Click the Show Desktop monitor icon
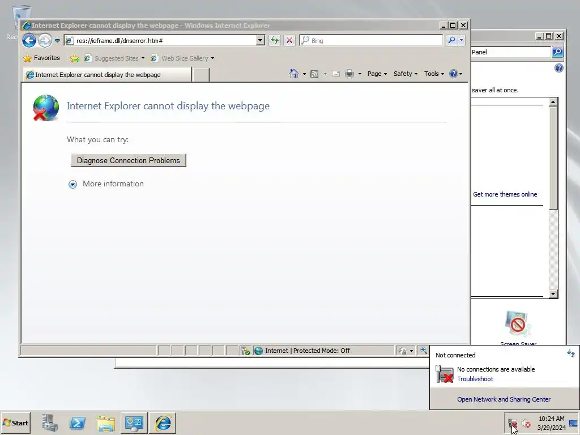Image resolution: width=580 pixels, height=435 pixels. [x=573, y=423]
